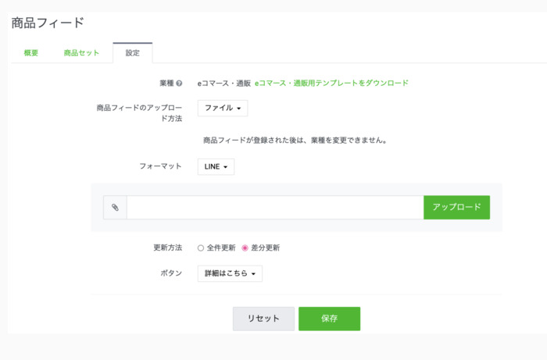Viewport: 547px width, 360px height.
Task: Click the notice about changing 業種
Action: point(295,141)
